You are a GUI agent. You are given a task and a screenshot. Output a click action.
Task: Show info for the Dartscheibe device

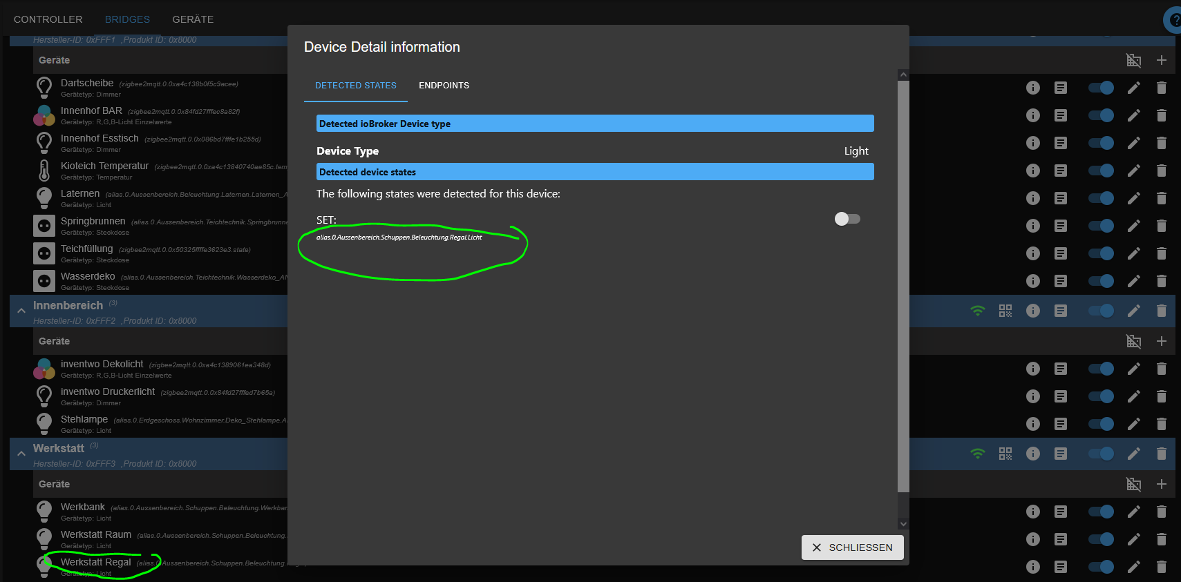tap(1033, 88)
